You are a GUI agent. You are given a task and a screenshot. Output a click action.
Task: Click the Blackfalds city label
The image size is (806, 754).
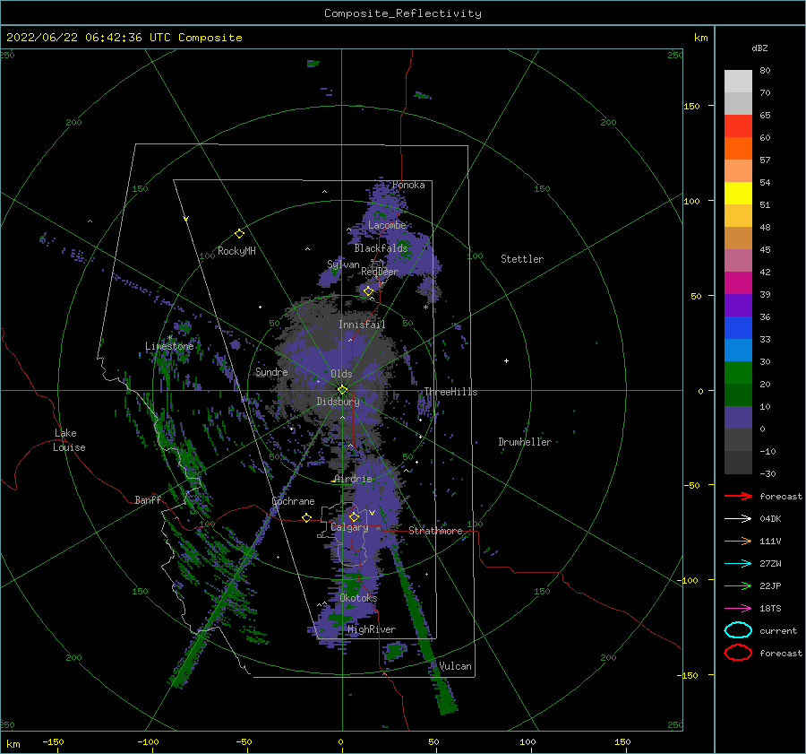(x=381, y=248)
